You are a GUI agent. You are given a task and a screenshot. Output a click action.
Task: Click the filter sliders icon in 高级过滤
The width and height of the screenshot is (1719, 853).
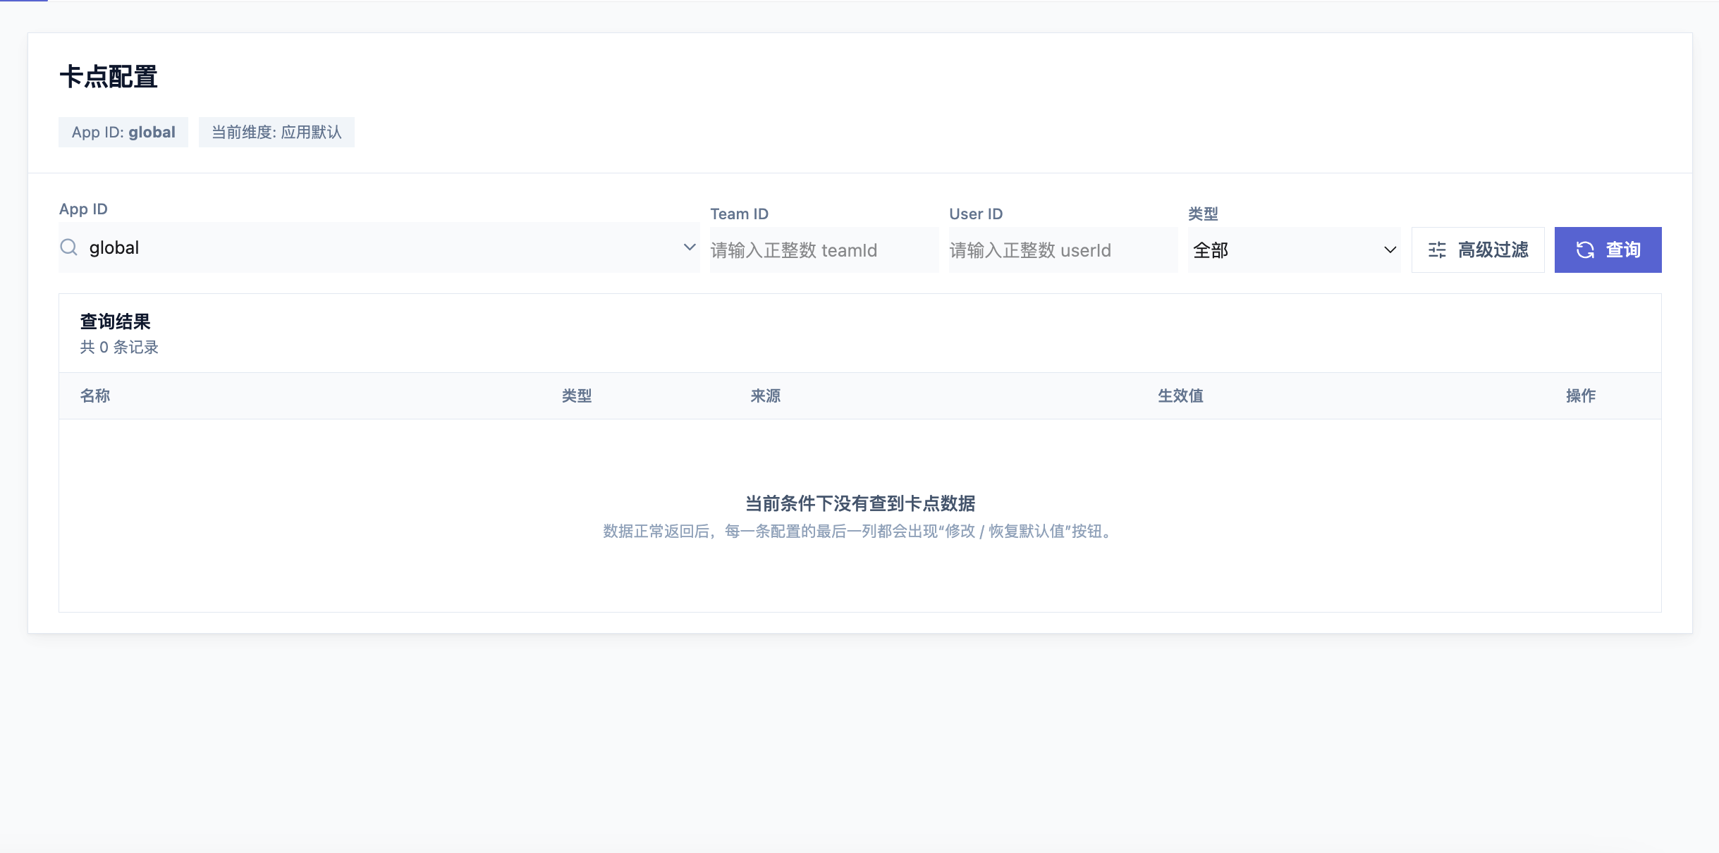coord(1437,250)
